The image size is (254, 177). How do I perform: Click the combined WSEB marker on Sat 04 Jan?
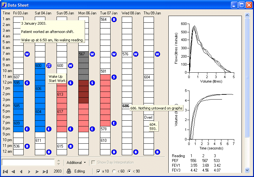point(49,66)
